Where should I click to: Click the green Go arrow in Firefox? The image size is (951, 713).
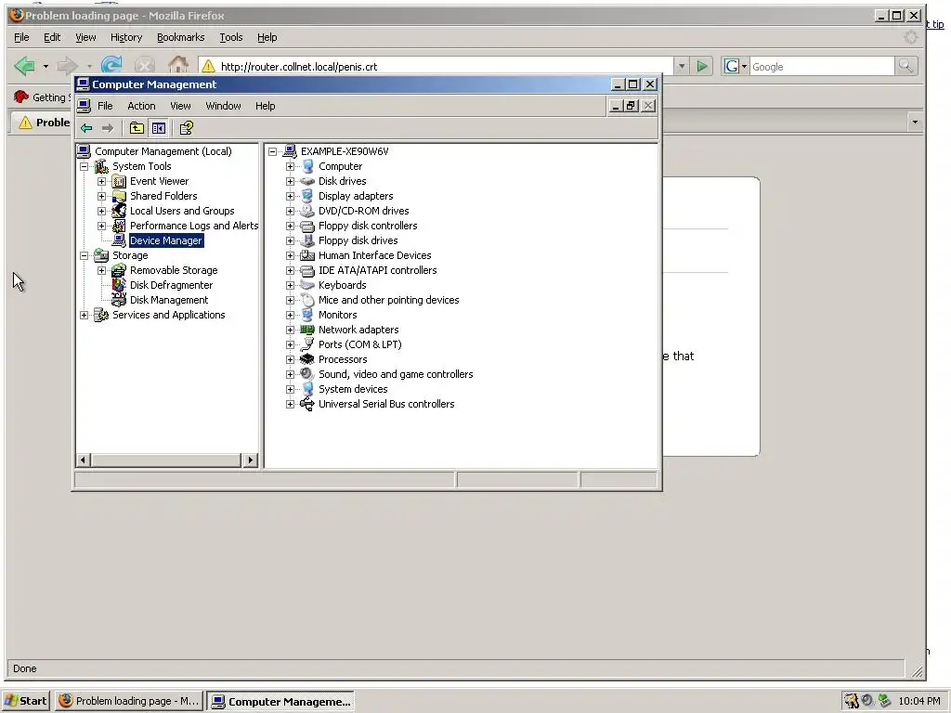702,66
